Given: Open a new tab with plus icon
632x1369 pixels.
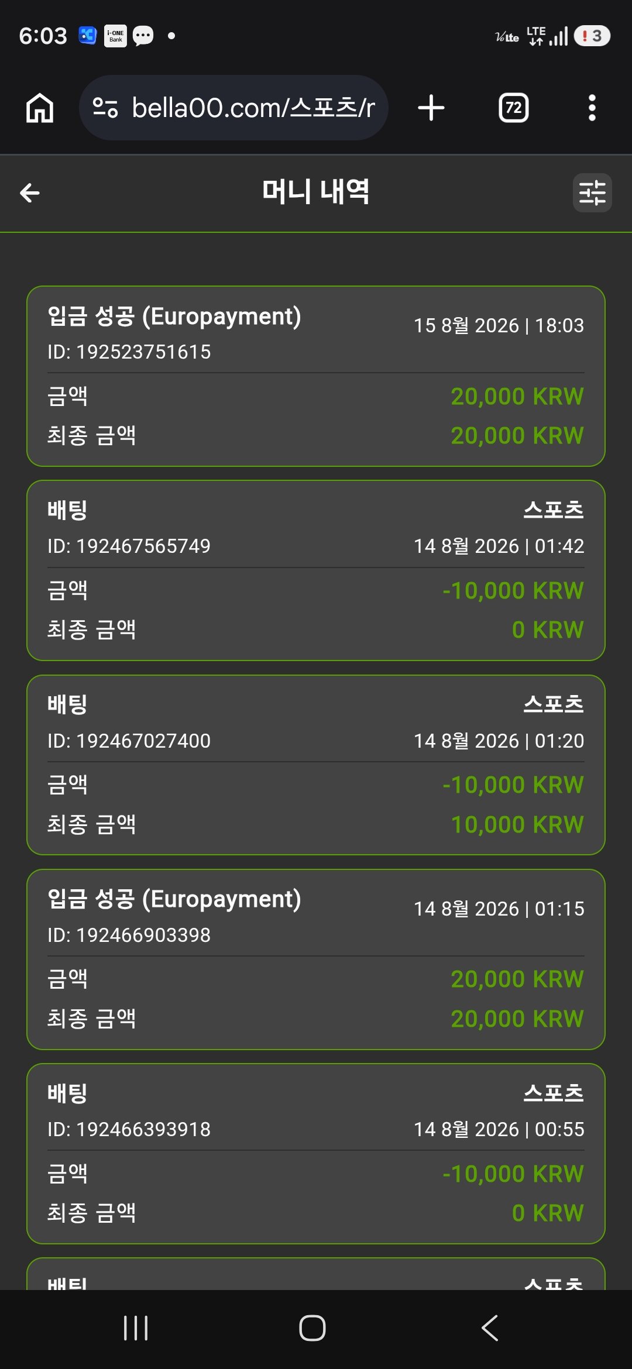Looking at the screenshot, I should coord(431,108).
